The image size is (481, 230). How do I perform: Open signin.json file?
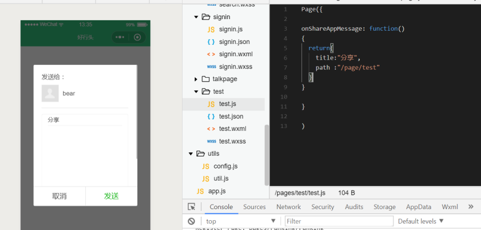[x=234, y=42]
